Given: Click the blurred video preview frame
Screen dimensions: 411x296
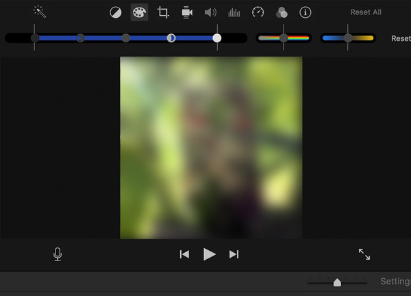Looking at the screenshot, I should [x=211, y=148].
